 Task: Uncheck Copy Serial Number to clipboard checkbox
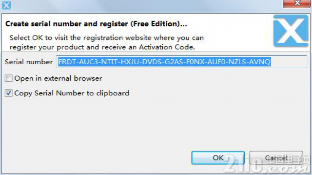pyautogui.click(x=9, y=93)
